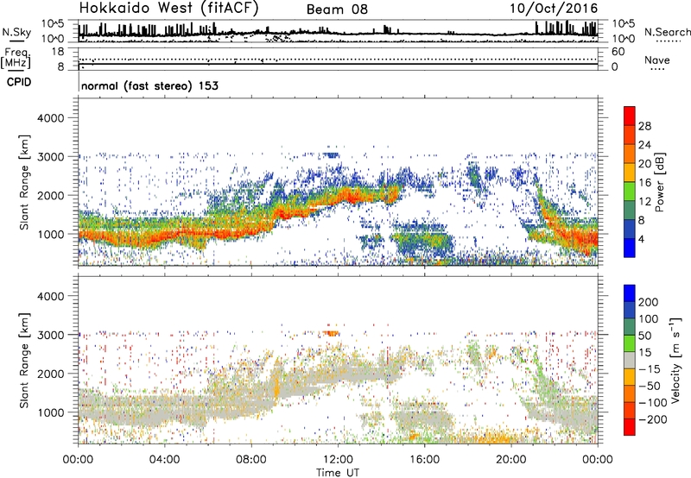Screen dimensions: 691x478
Task: Click the '200' tick on velocity colorbar
Action: (649, 302)
